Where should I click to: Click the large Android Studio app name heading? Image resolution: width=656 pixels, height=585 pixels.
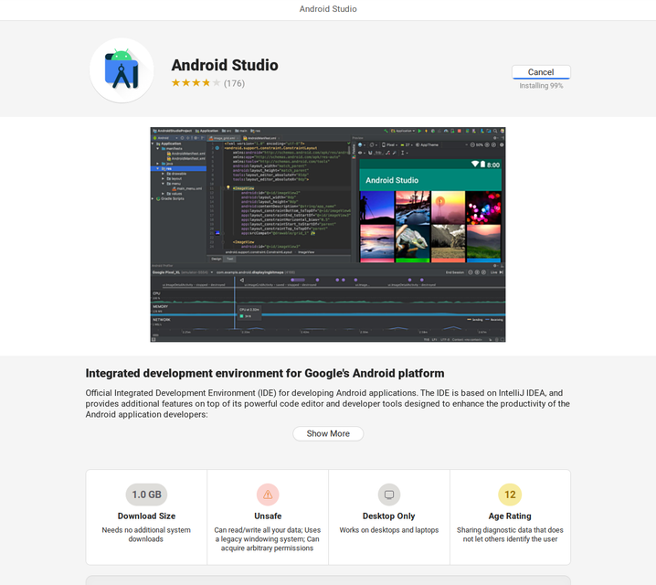[225, 65]
